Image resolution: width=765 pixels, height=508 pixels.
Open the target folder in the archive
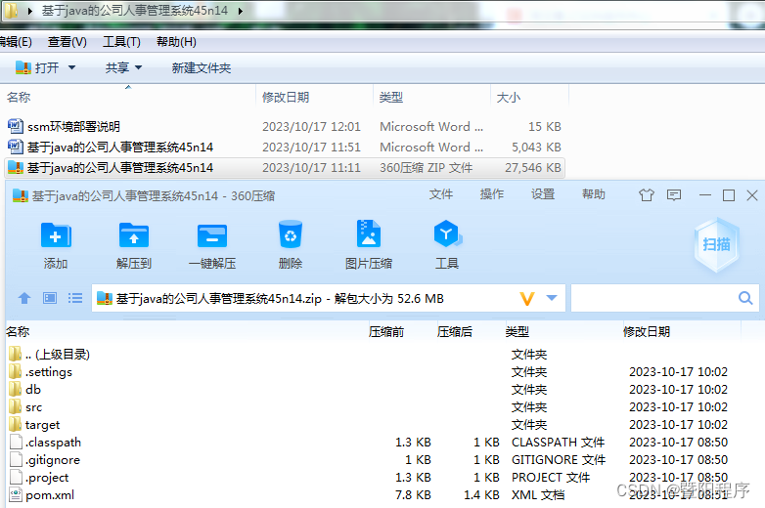[x=42, y=425]
